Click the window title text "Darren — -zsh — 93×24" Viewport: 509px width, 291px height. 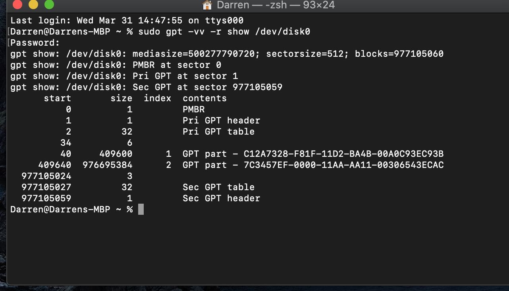tap(276, 5)
